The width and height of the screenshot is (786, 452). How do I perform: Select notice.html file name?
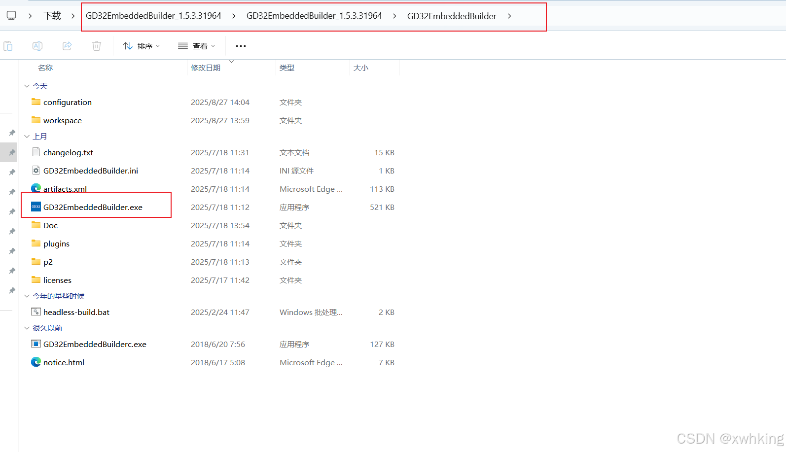(x=64, y=363)
